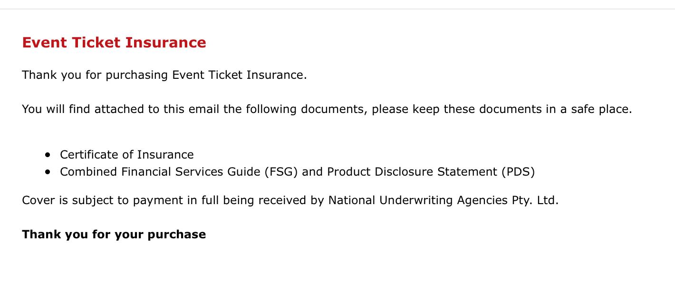
Task: Click the Combined Financial Services Guide text
Action: [161, 172]
